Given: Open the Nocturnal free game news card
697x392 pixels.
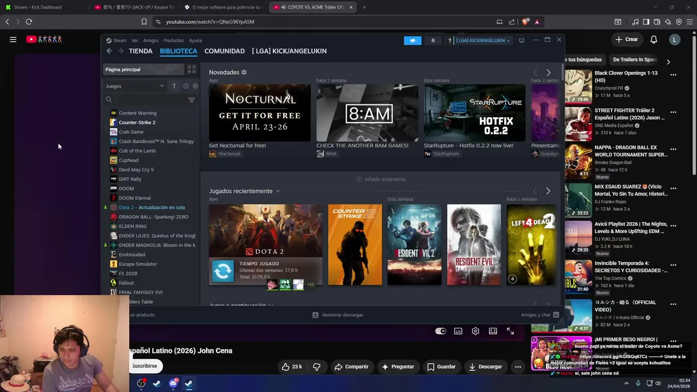Looking at the screenshot, I should (260, 113).
